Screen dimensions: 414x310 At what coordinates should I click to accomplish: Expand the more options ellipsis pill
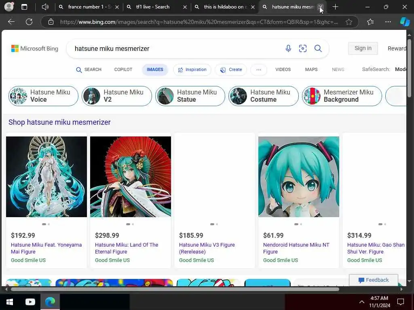click(x=259, y=69)
